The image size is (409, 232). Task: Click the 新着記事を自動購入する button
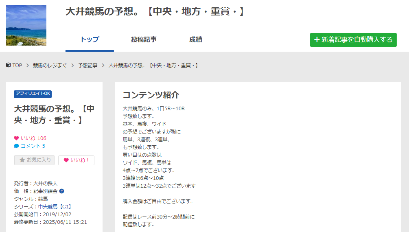tap(353, 39)
